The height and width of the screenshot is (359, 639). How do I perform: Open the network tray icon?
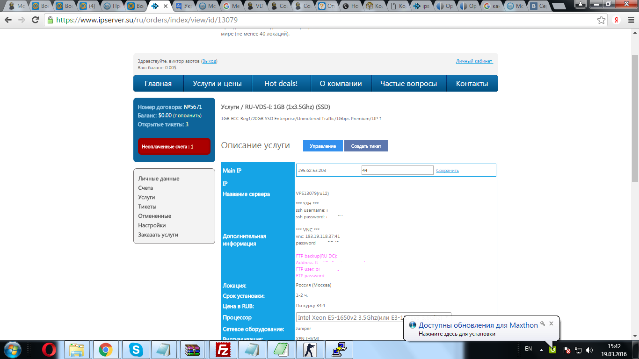tap(578, 350)
